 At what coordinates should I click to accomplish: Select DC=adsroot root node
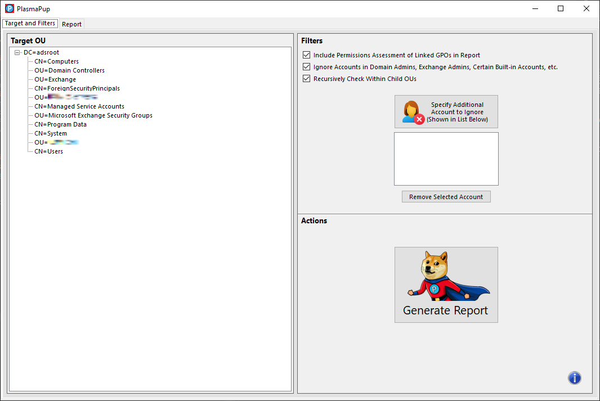point(41,52)
